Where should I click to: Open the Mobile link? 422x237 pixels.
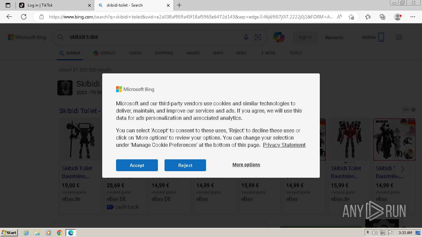click(373, 37)
